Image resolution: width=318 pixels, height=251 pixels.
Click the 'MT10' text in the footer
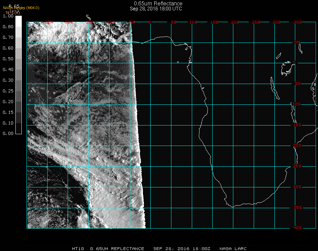pyautogui.click(x=78, y=249)
